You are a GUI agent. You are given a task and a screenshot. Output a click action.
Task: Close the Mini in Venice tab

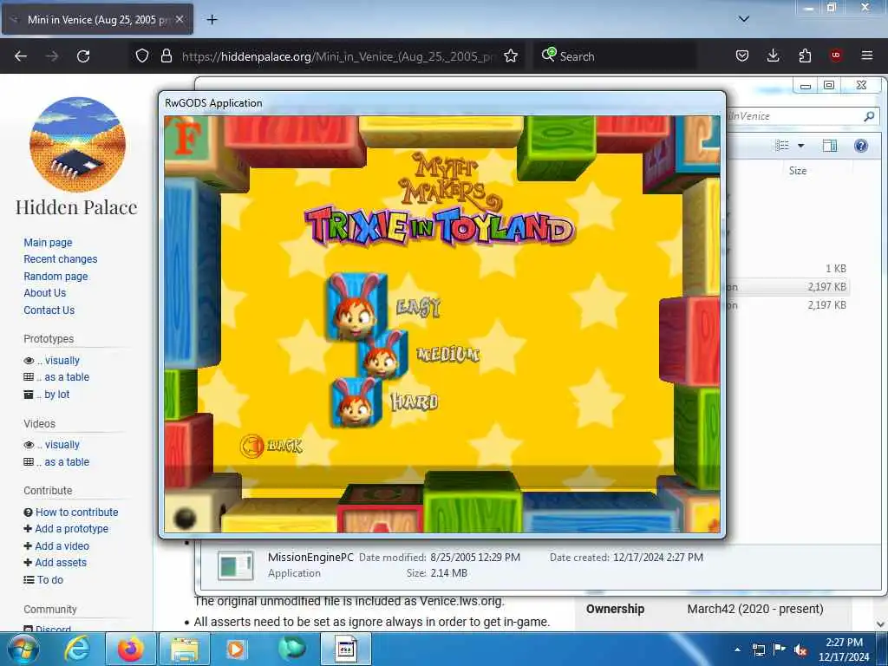tap(180, 19)
